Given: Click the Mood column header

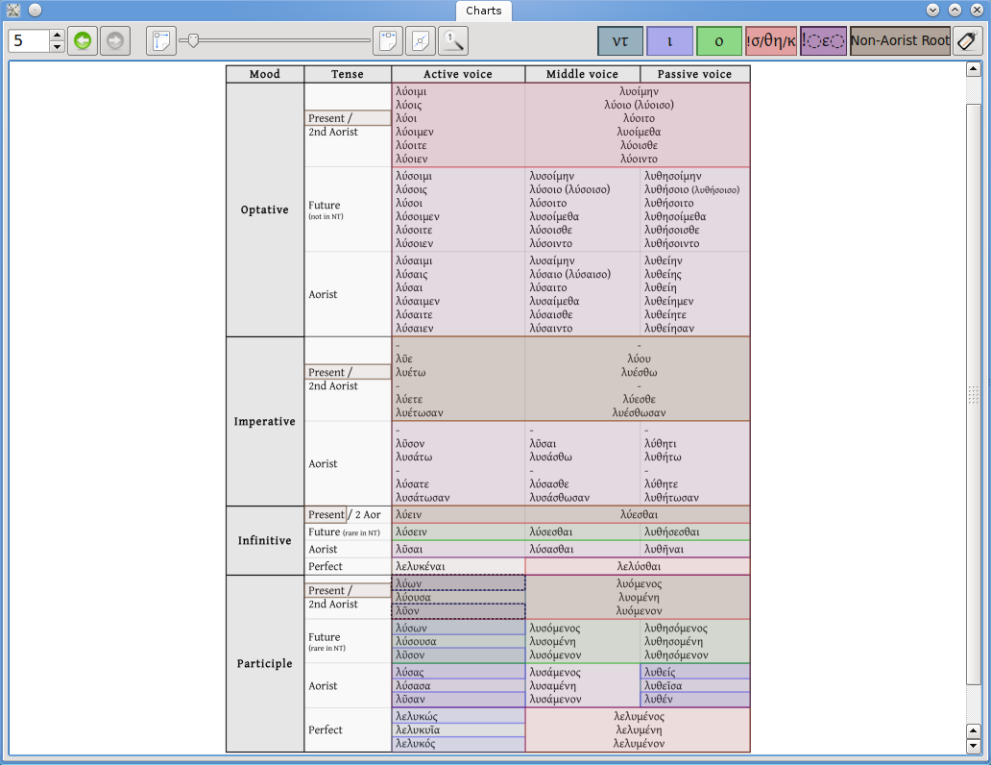Looking at the screenshot, I should 265,74.
